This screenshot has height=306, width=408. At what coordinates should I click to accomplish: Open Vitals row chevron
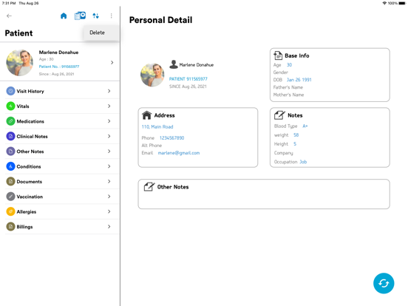tap(109, 106)
